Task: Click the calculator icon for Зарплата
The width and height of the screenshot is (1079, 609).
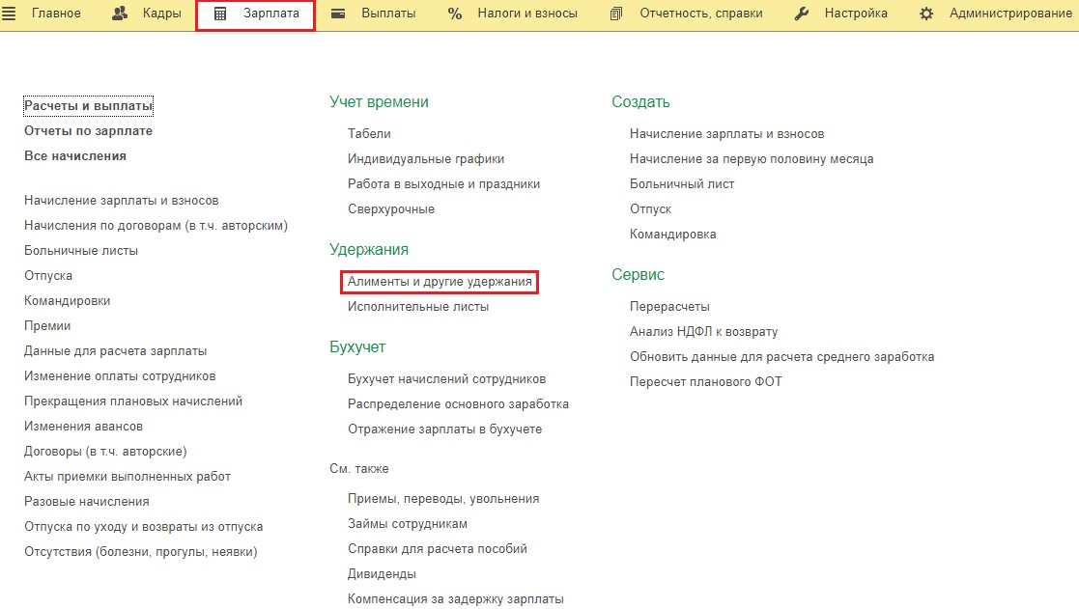Action: (x=220, y=14)
